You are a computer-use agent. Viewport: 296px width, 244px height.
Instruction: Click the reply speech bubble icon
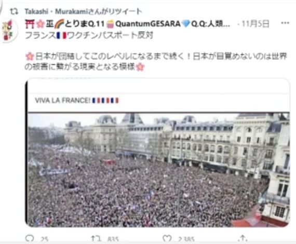coord(30,238)
